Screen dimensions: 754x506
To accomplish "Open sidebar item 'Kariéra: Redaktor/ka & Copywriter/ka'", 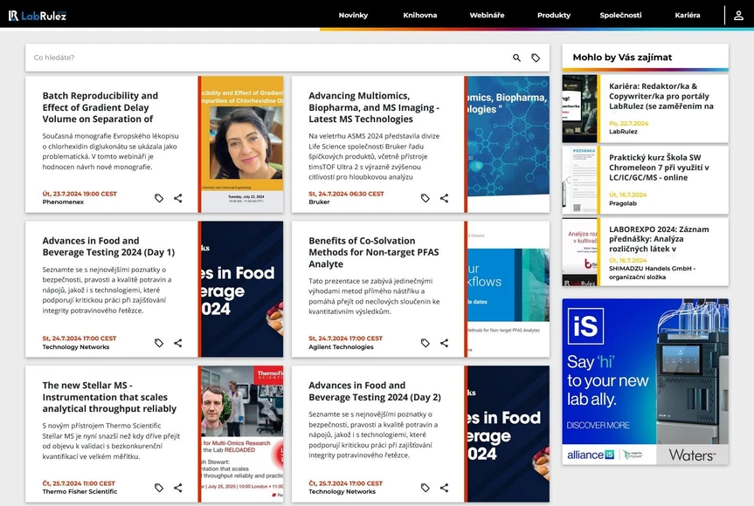I will (x=661, y=96).
